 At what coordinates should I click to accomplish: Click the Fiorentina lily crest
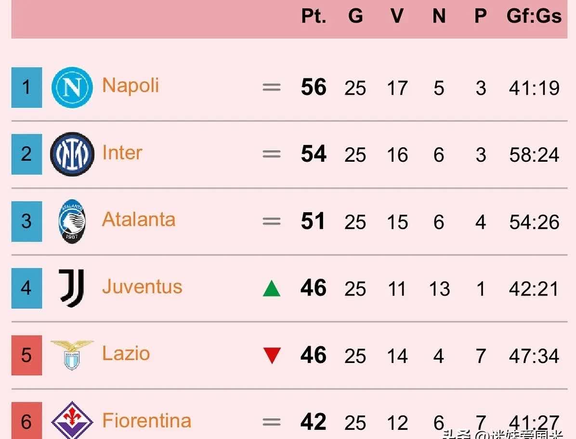pyautogui.click(x=72, y=420)
